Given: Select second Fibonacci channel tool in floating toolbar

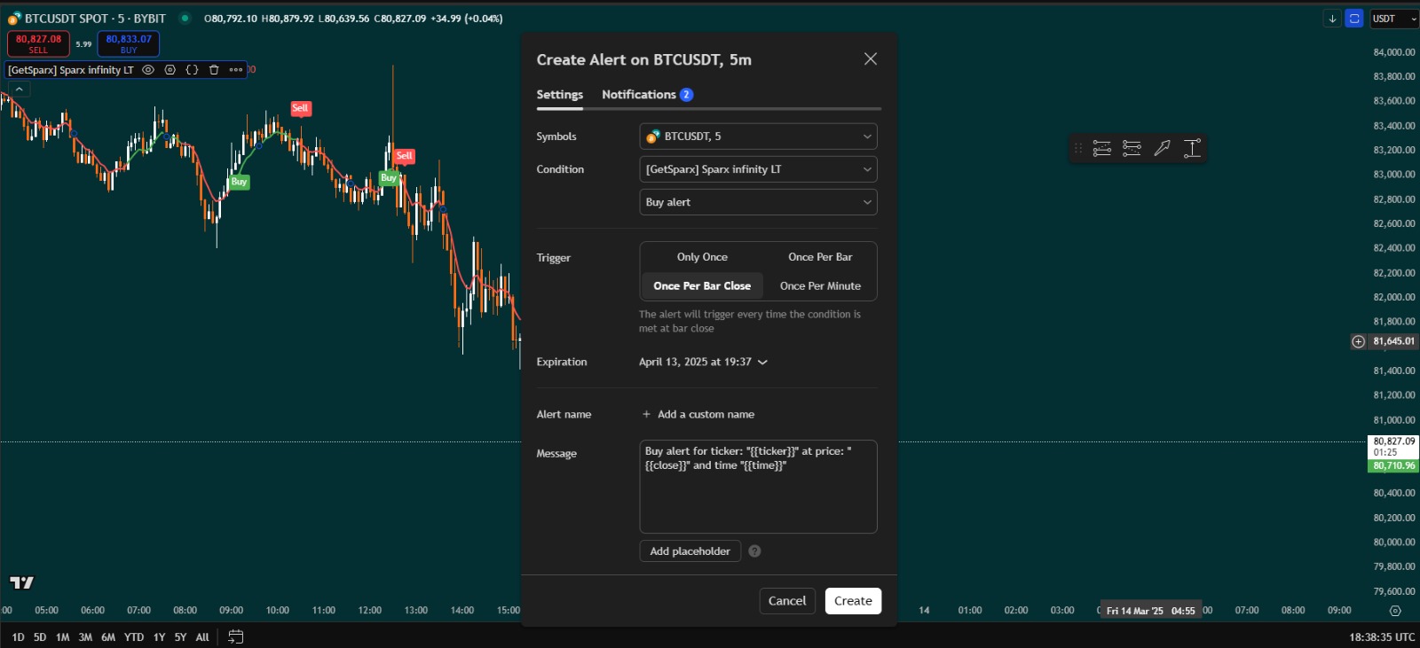Looking at the screenshot, I should pos(1132,148).
